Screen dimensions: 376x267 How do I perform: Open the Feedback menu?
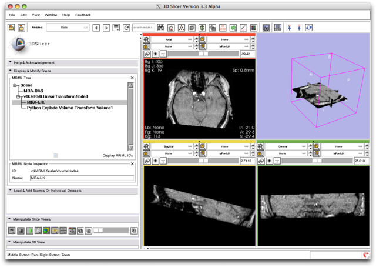point(83,14)
